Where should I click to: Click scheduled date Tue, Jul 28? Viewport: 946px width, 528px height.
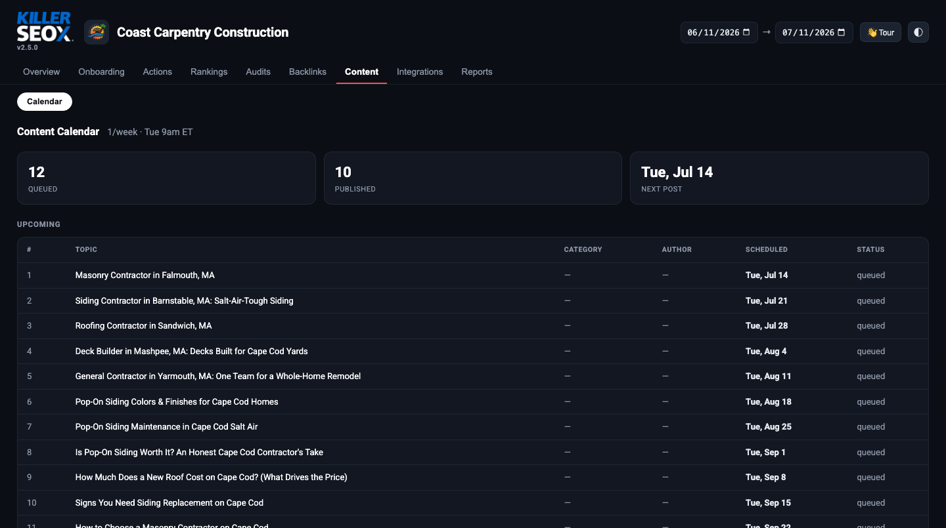767,326
